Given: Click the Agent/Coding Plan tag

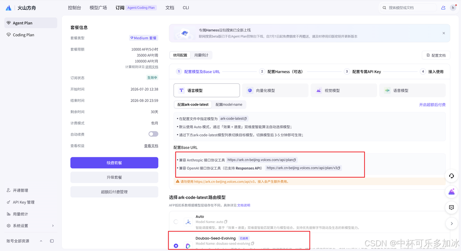Looking at the screenshot, I should pyautogui.click(x=141, y=8).
